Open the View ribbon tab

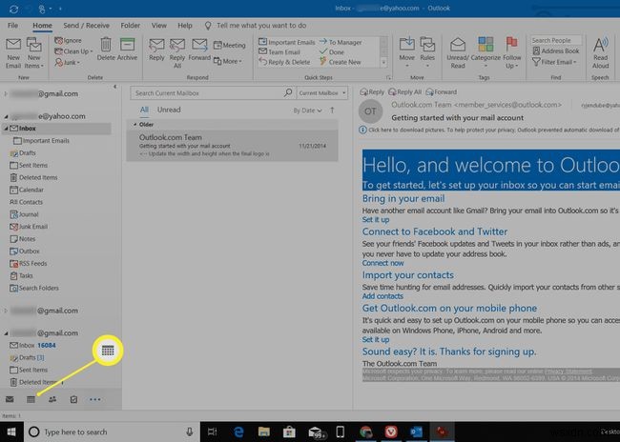point(159,26)
